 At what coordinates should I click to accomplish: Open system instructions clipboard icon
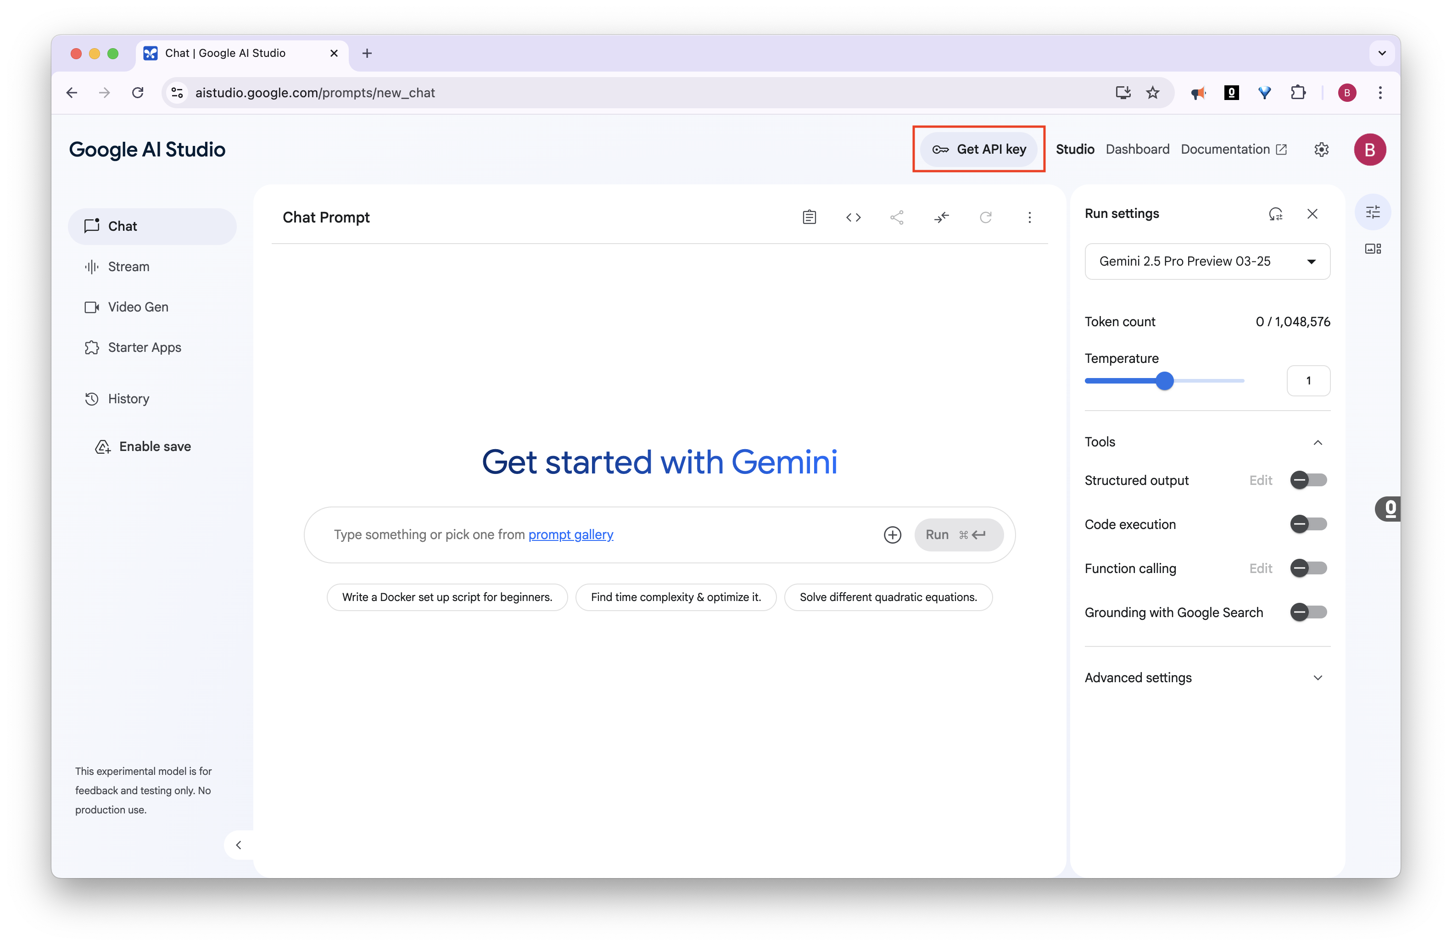pos(809,217)
